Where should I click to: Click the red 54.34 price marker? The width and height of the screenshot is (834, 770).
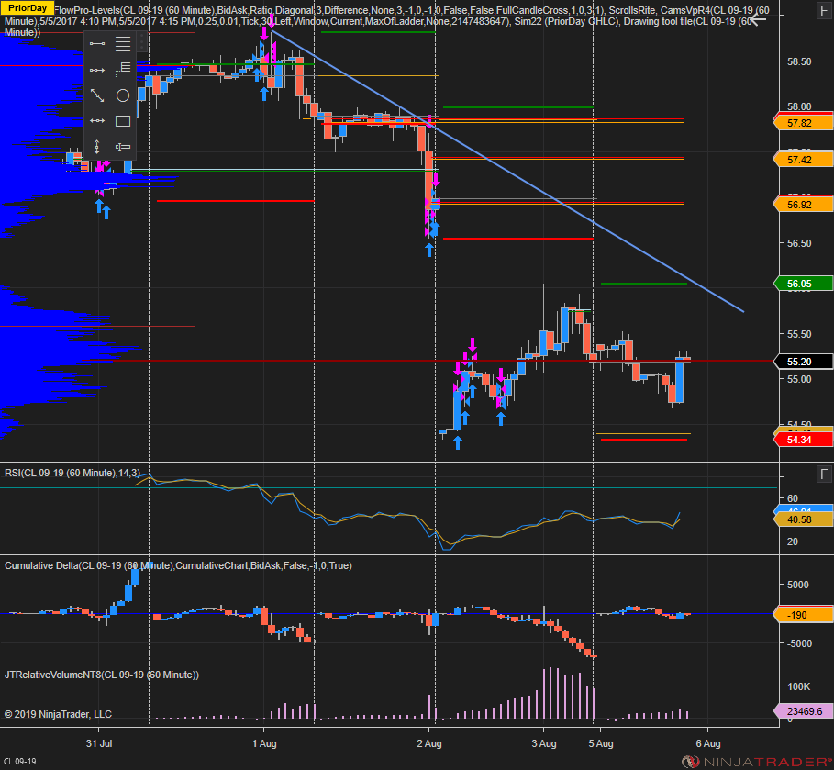pos(803,440)
